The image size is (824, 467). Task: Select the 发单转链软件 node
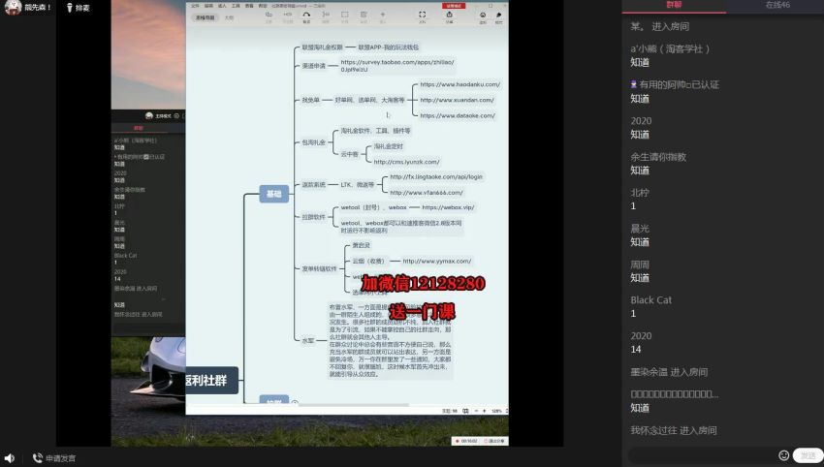[319, 269]
